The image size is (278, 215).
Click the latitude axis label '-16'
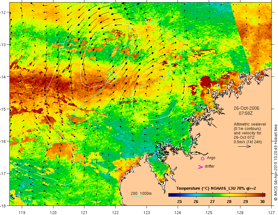click(x=3, y=141)
